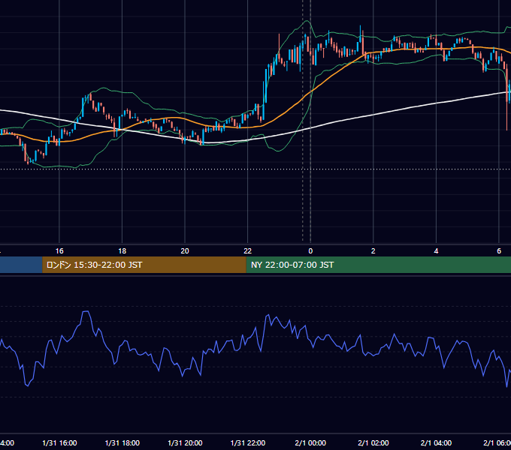Click the 1/31 16:00 date label
Screen dimensions: 511x450
click(x=59, y=443)
